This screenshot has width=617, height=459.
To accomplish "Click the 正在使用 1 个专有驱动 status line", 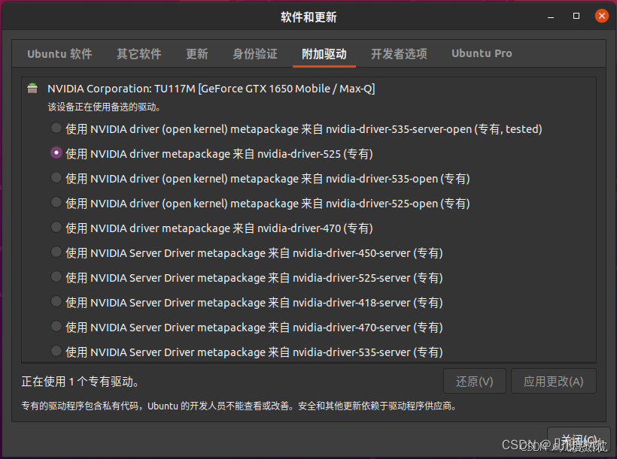I will 80,382.
